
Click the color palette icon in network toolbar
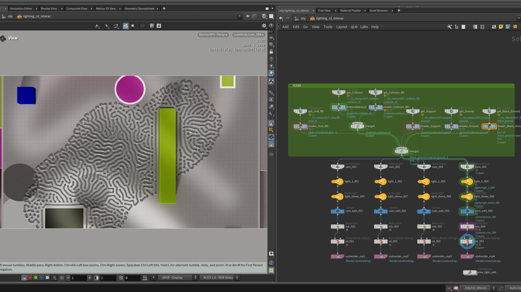[x=475, y=27]
